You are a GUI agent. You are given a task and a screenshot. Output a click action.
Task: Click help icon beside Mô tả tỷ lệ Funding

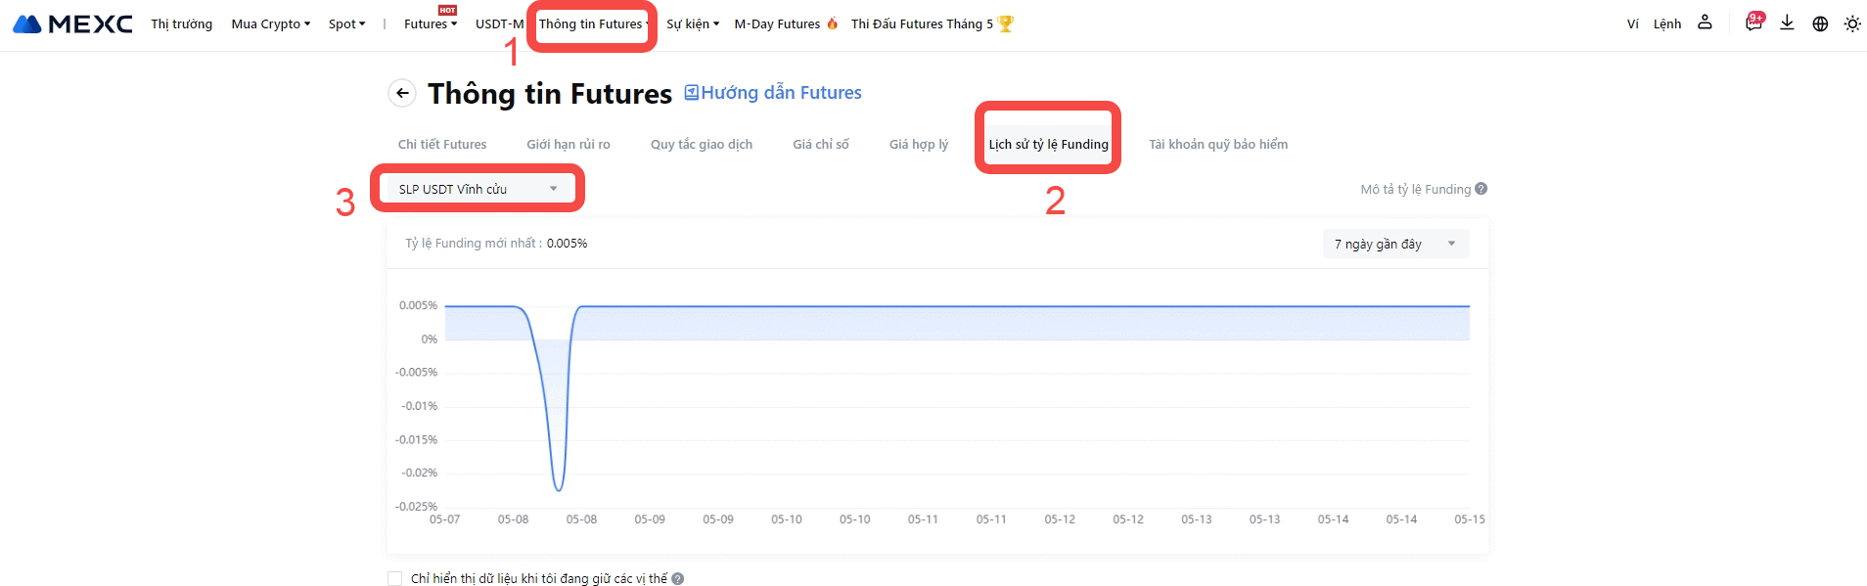coord(1481,189)
